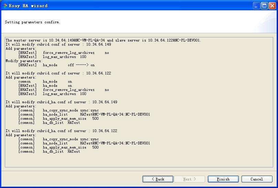Image resolution: width=278 pixels, height=188 pixels.
Task: Click the Esay HA wizard title bar icon
Action: pyautogui.click(x=5, y=5)
